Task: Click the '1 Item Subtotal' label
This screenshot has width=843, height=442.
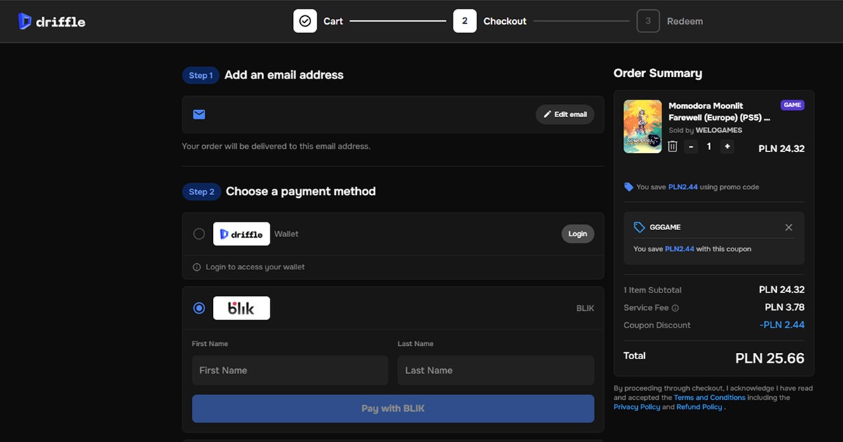Action: pos(653,290)
